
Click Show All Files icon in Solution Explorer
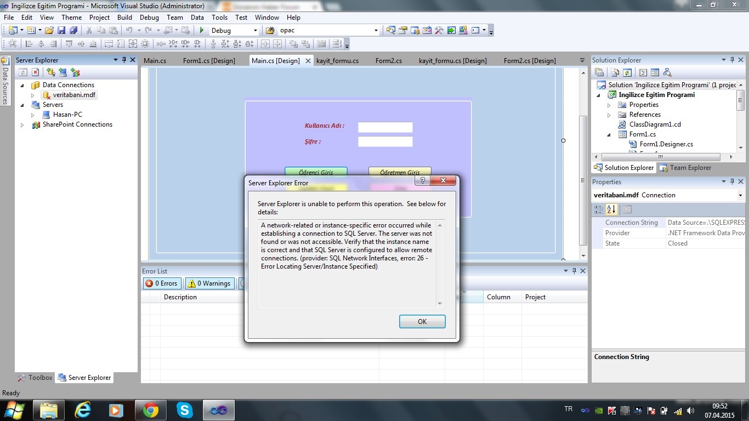pos(615,72)
